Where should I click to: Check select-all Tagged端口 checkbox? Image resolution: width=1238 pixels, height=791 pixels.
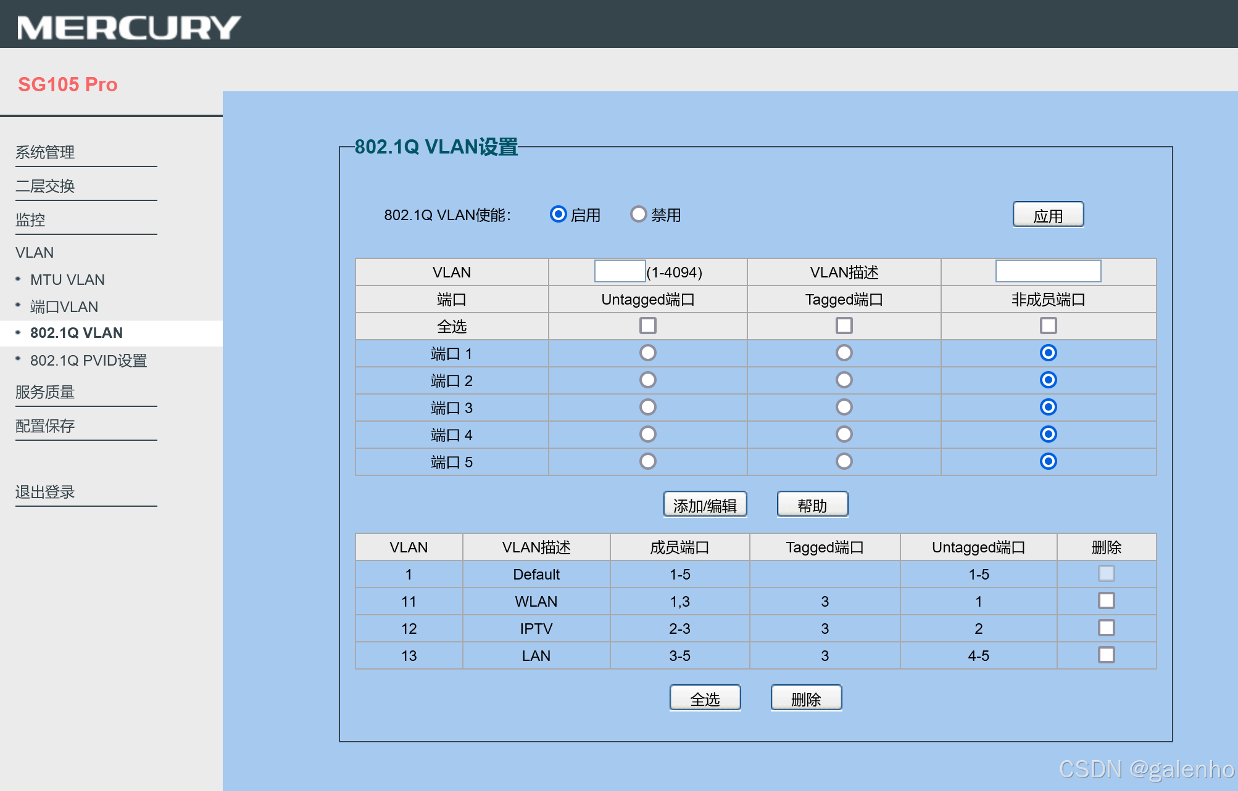844,326
